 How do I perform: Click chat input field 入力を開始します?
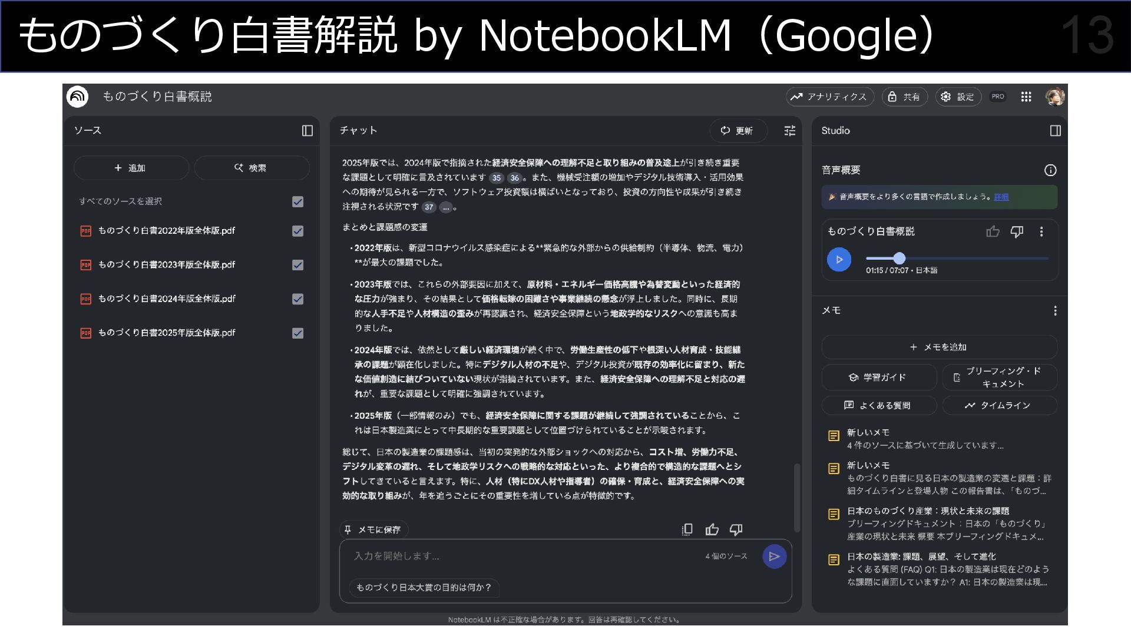(524, 556)
